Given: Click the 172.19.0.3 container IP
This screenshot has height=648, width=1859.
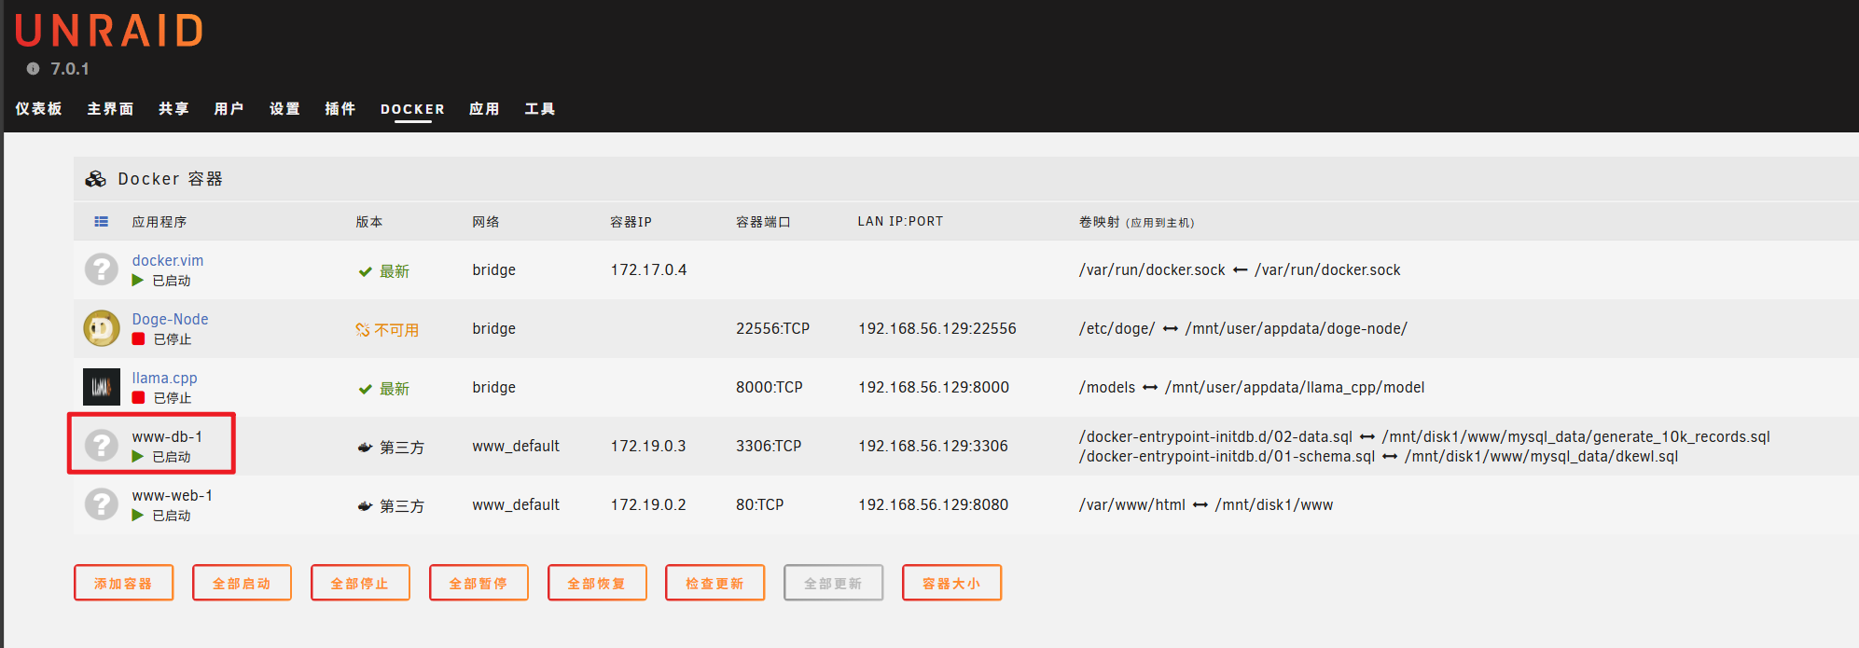Looking at the screenshot, I should click(648, 447).
